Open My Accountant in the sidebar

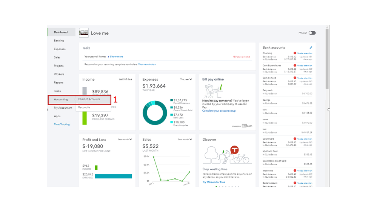point(63,108)
